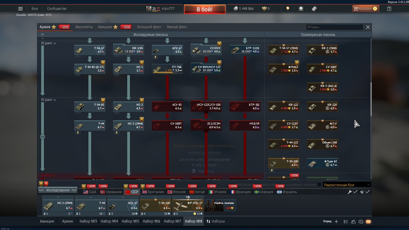
Task: Select preset Набор №8
Action: coord(193,221)
